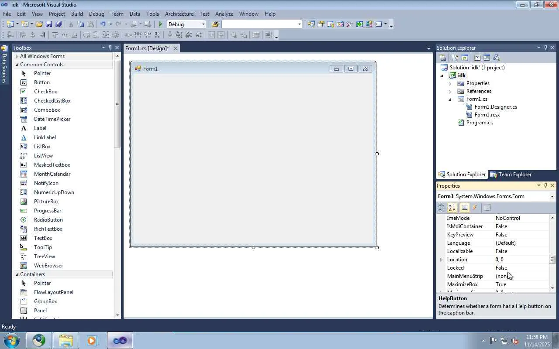Sort properties alphabetically with the A-Z icon
Viewport: 559px width, 349px height.
452,208
